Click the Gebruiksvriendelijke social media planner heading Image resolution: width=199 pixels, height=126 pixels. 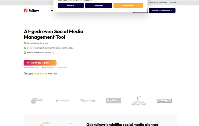click(122, 124)
